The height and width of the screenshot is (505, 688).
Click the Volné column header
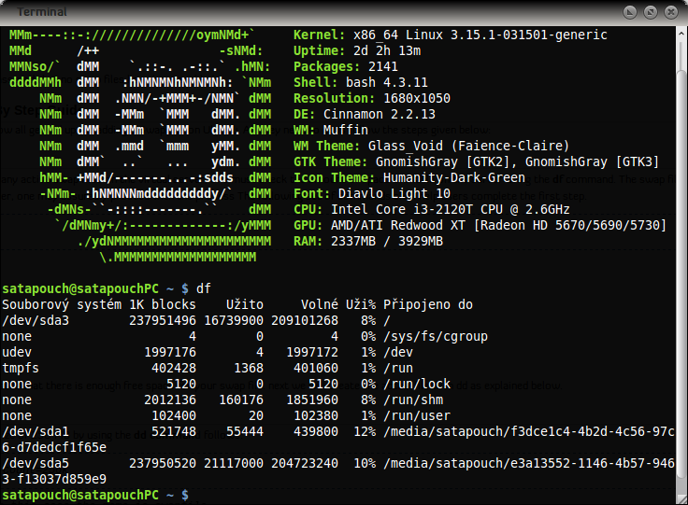(x=320, y=304)
